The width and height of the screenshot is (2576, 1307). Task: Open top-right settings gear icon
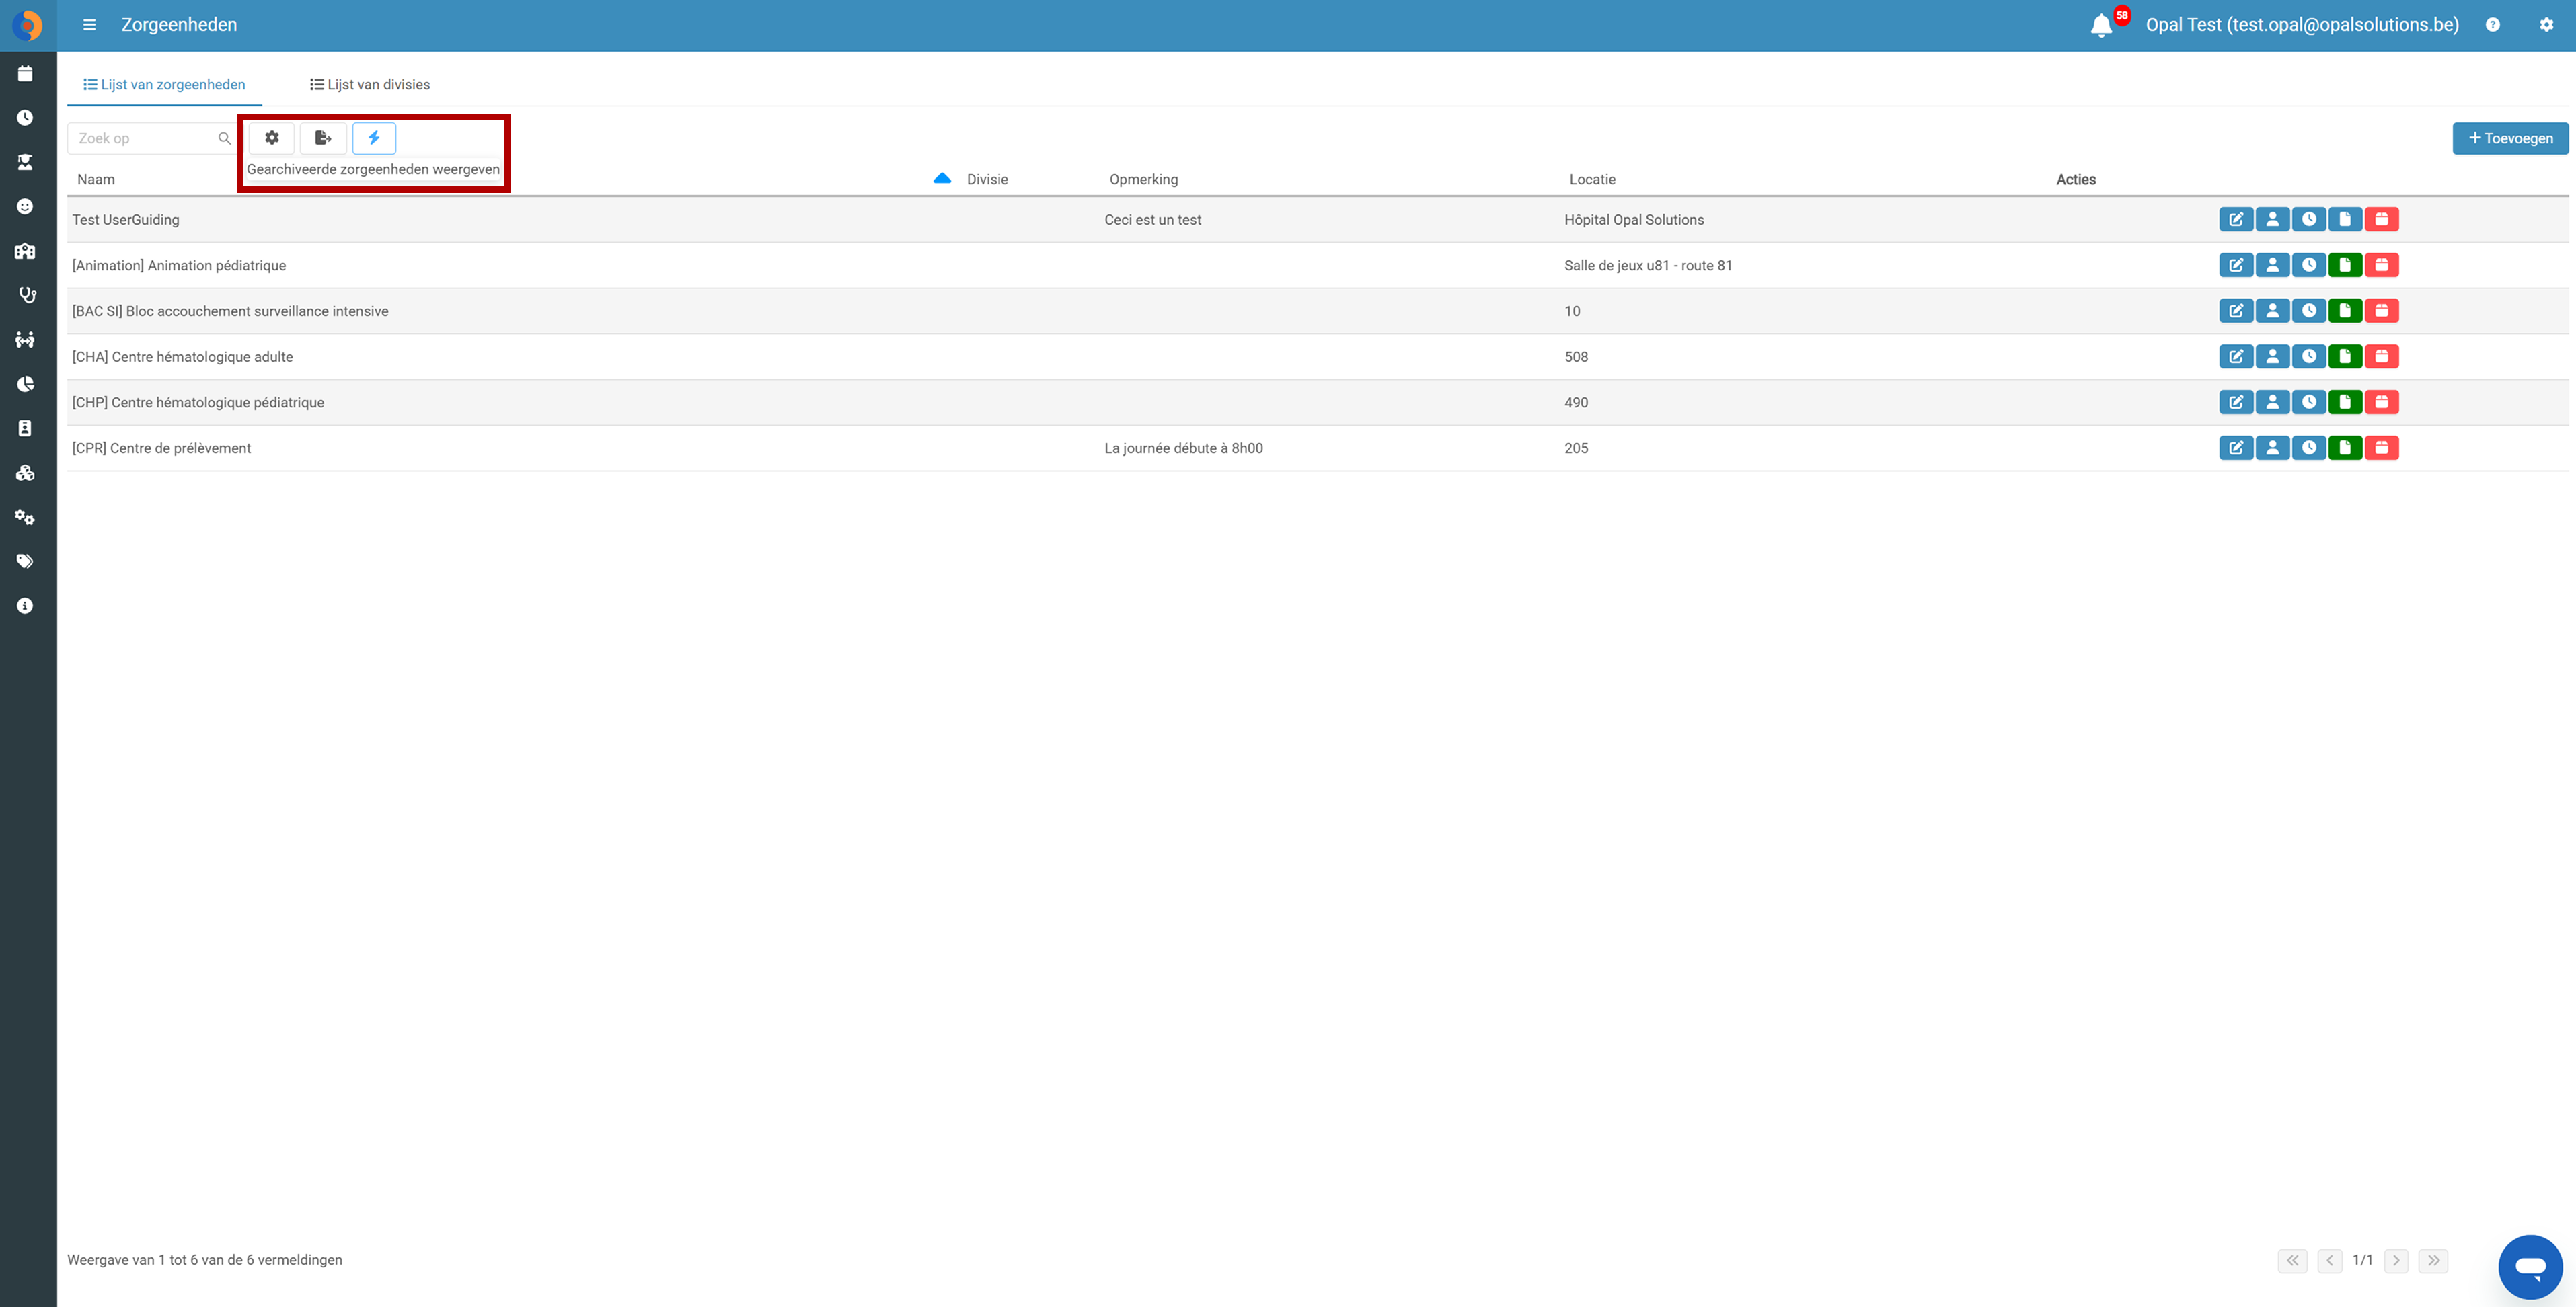(2546, 25)
